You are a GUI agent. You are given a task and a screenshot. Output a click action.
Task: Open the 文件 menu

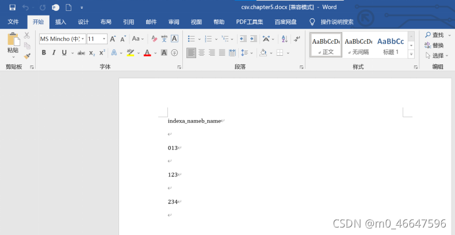tap(13, 22)
